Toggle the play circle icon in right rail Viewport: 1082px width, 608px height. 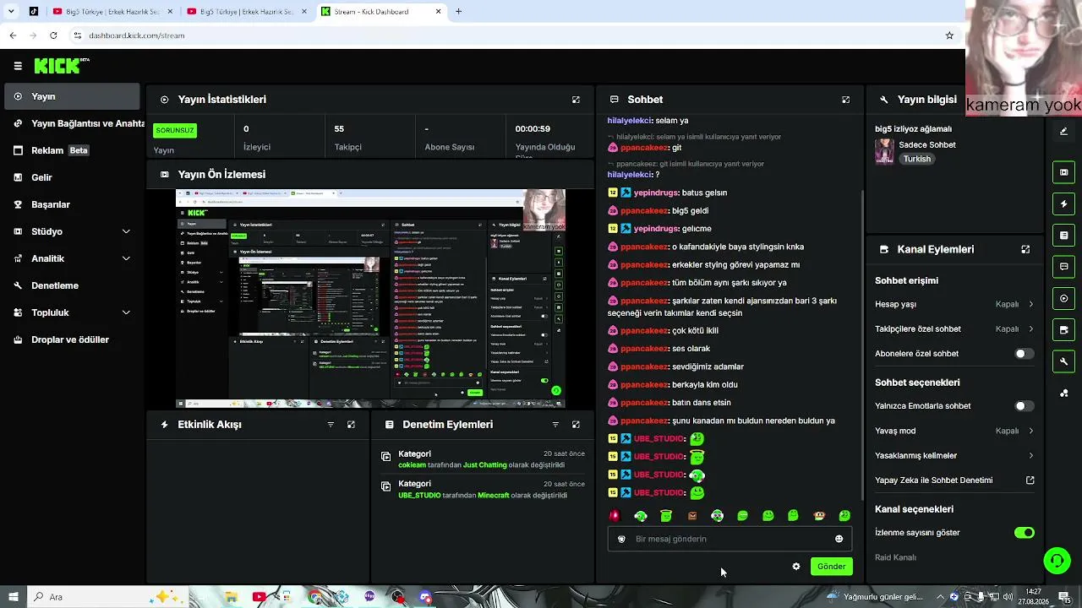[x=1063, y=298]
